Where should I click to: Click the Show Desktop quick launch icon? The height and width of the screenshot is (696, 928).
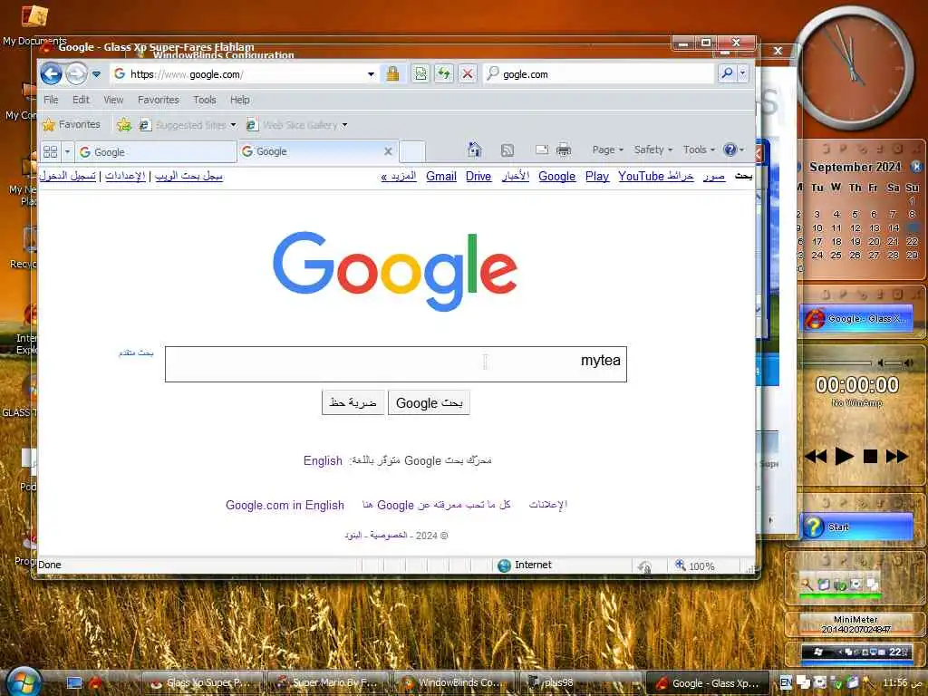point(74,683)
